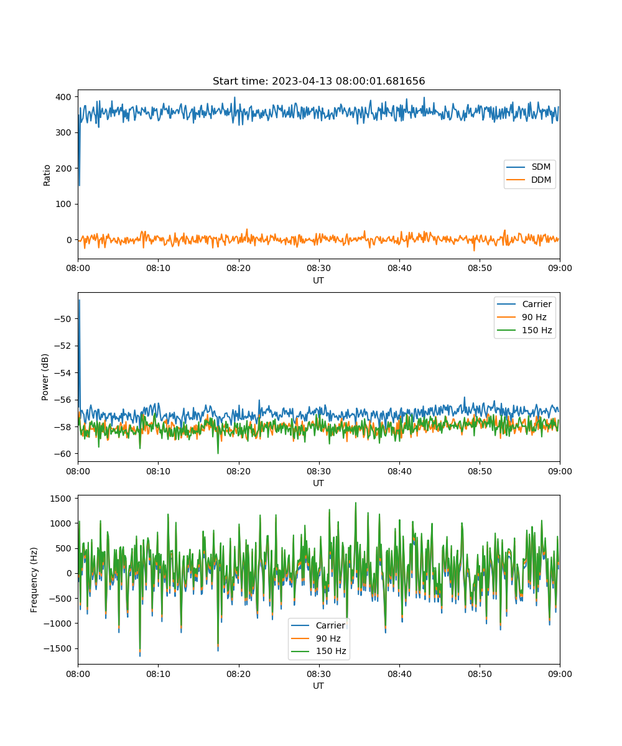Select the DDM label in the legend

(x=541, y=180)
